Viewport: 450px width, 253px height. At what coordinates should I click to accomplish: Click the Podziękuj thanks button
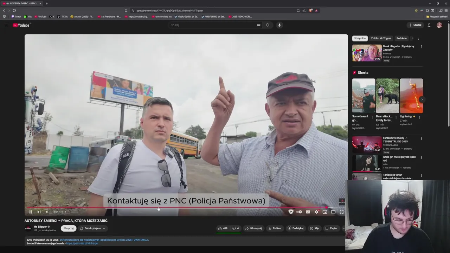(x=295, y=228)
